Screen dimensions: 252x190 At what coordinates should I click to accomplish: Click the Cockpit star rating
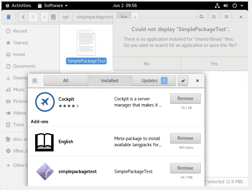click(x=69, y=106)
